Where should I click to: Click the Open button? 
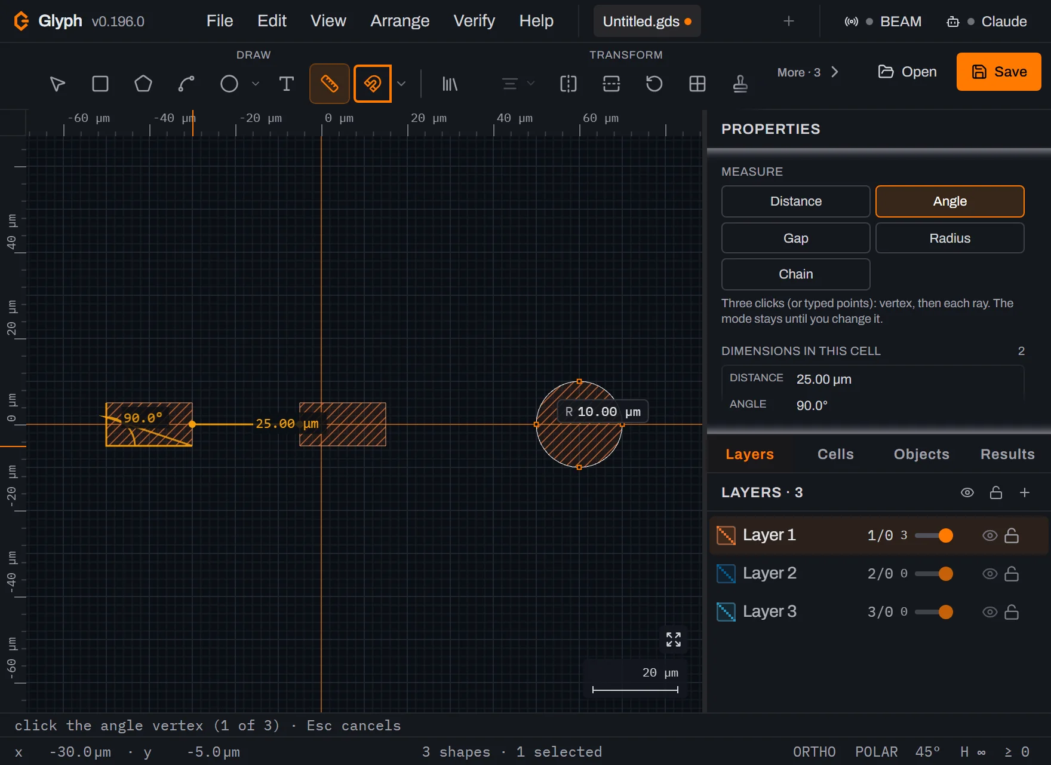907,72
